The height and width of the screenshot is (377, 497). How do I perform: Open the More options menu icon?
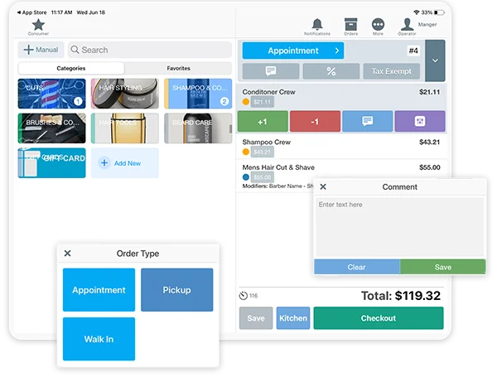tap(378, 26)
